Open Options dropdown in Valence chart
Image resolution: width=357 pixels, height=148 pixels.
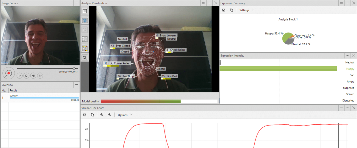click(x=125, y=115)
